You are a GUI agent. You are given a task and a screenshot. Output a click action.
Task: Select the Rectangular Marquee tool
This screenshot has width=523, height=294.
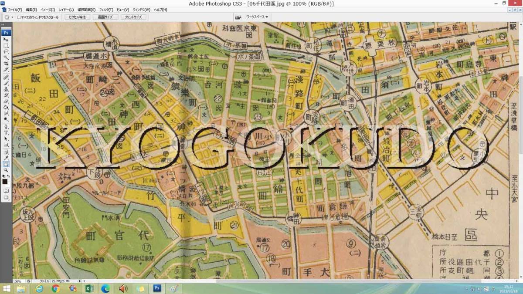6,45
